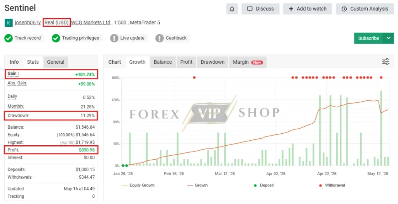The image size is (398, 204).
Task: Open the Margin New chart tab
Action: [x=248, y=62]
